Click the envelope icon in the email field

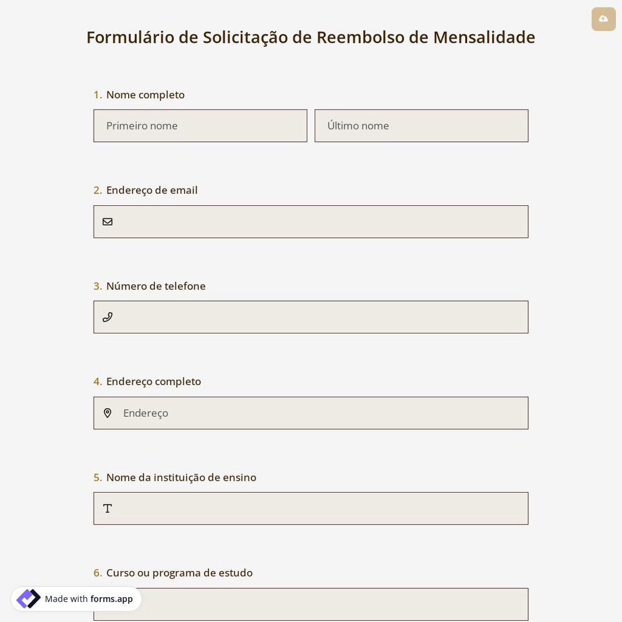tap(108, 221)
